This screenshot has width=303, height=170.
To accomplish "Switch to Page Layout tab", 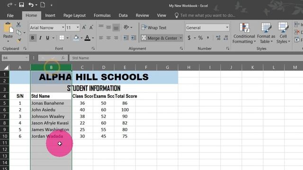I will [74, 16].
